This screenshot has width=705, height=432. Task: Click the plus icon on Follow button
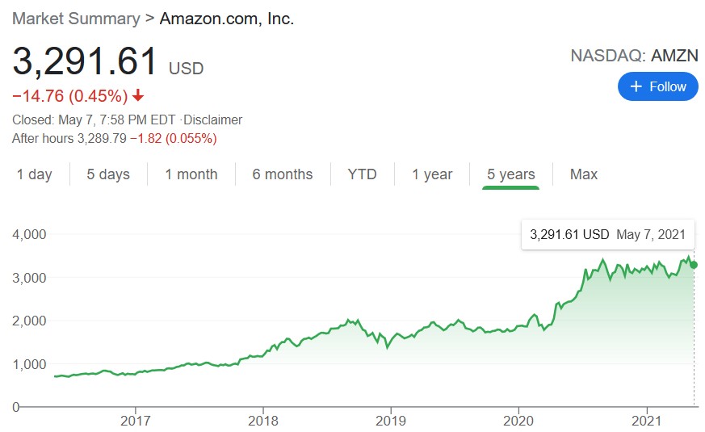tap(636, 86)
